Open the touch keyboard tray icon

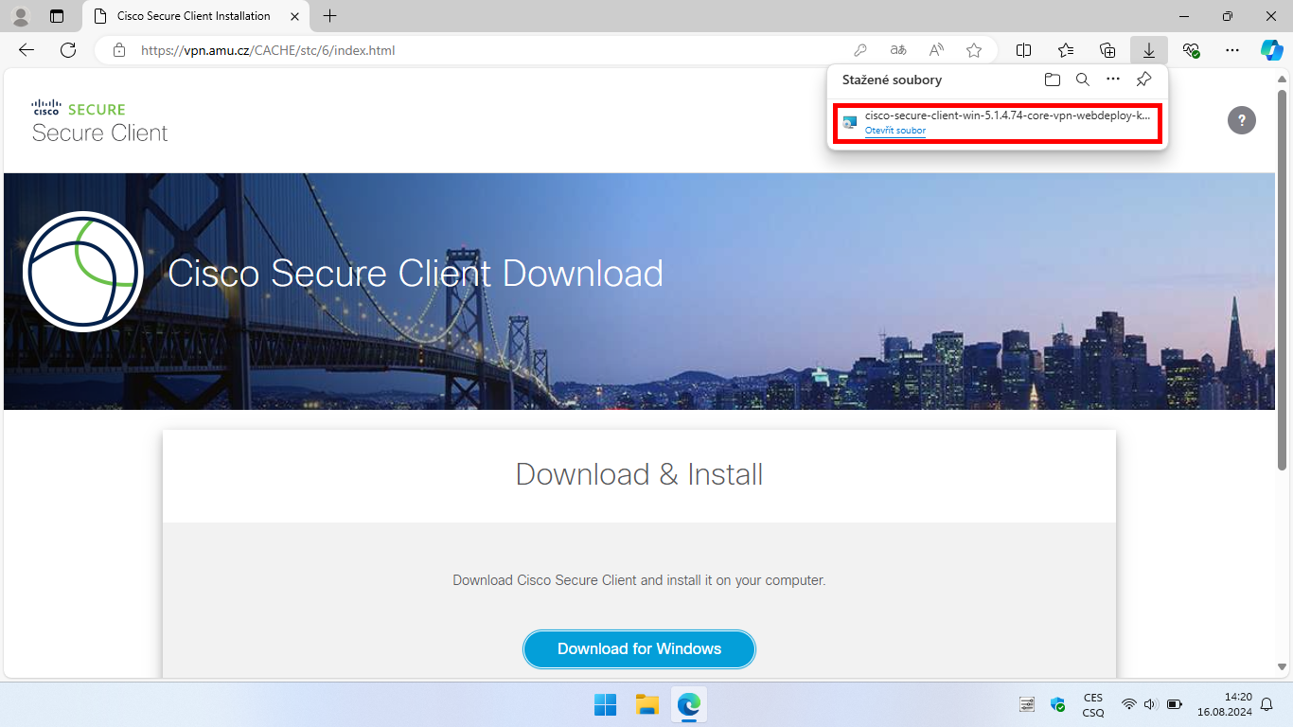(1027, 704)
